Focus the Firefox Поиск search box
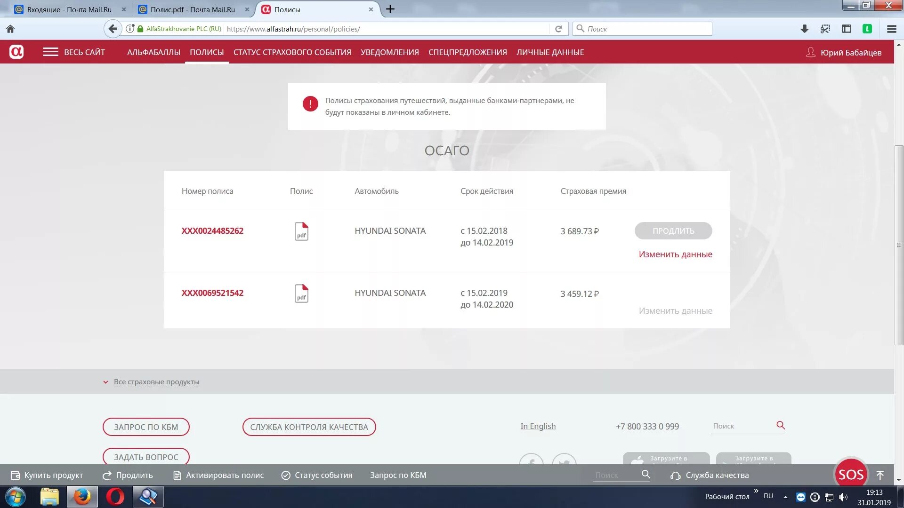The height and width of the screenshot is (508, 904). tap(642, 29)
